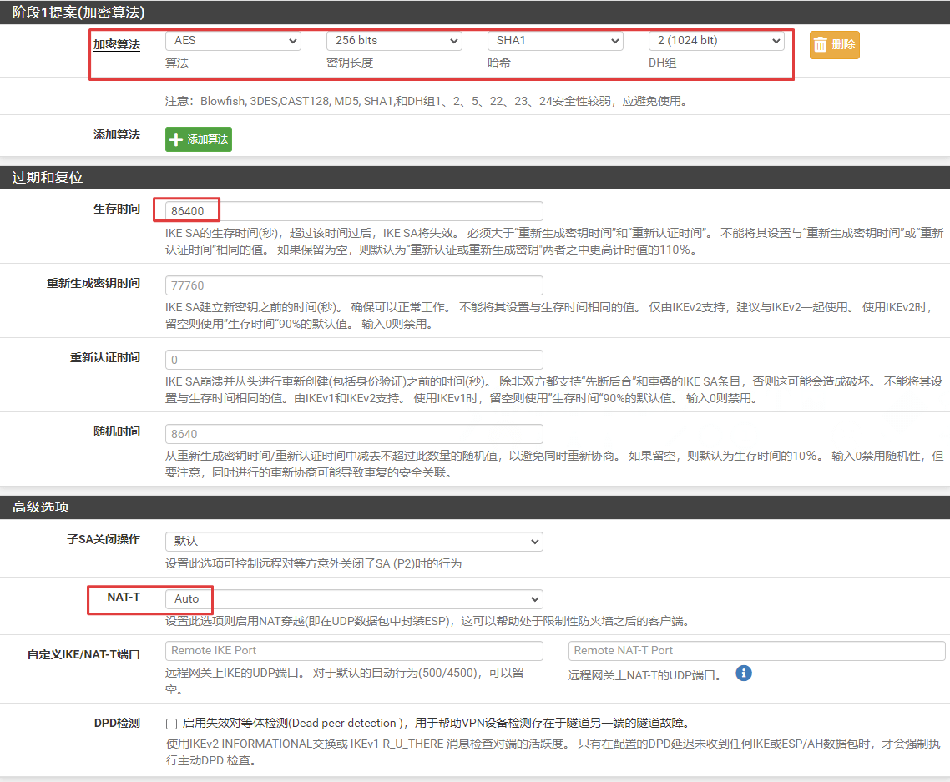Click the plus icon to add algorithm

[176, 139]
